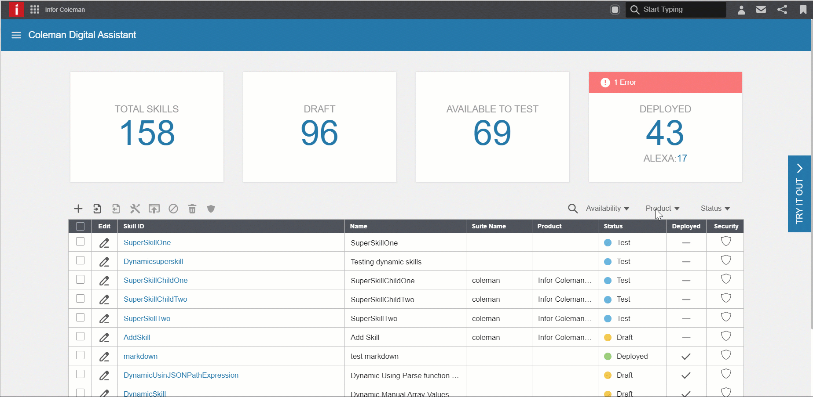This screenshot has height=397, width=813.
Task: Click security shield for SuperSkillTwo row
Action: (726, 317)
